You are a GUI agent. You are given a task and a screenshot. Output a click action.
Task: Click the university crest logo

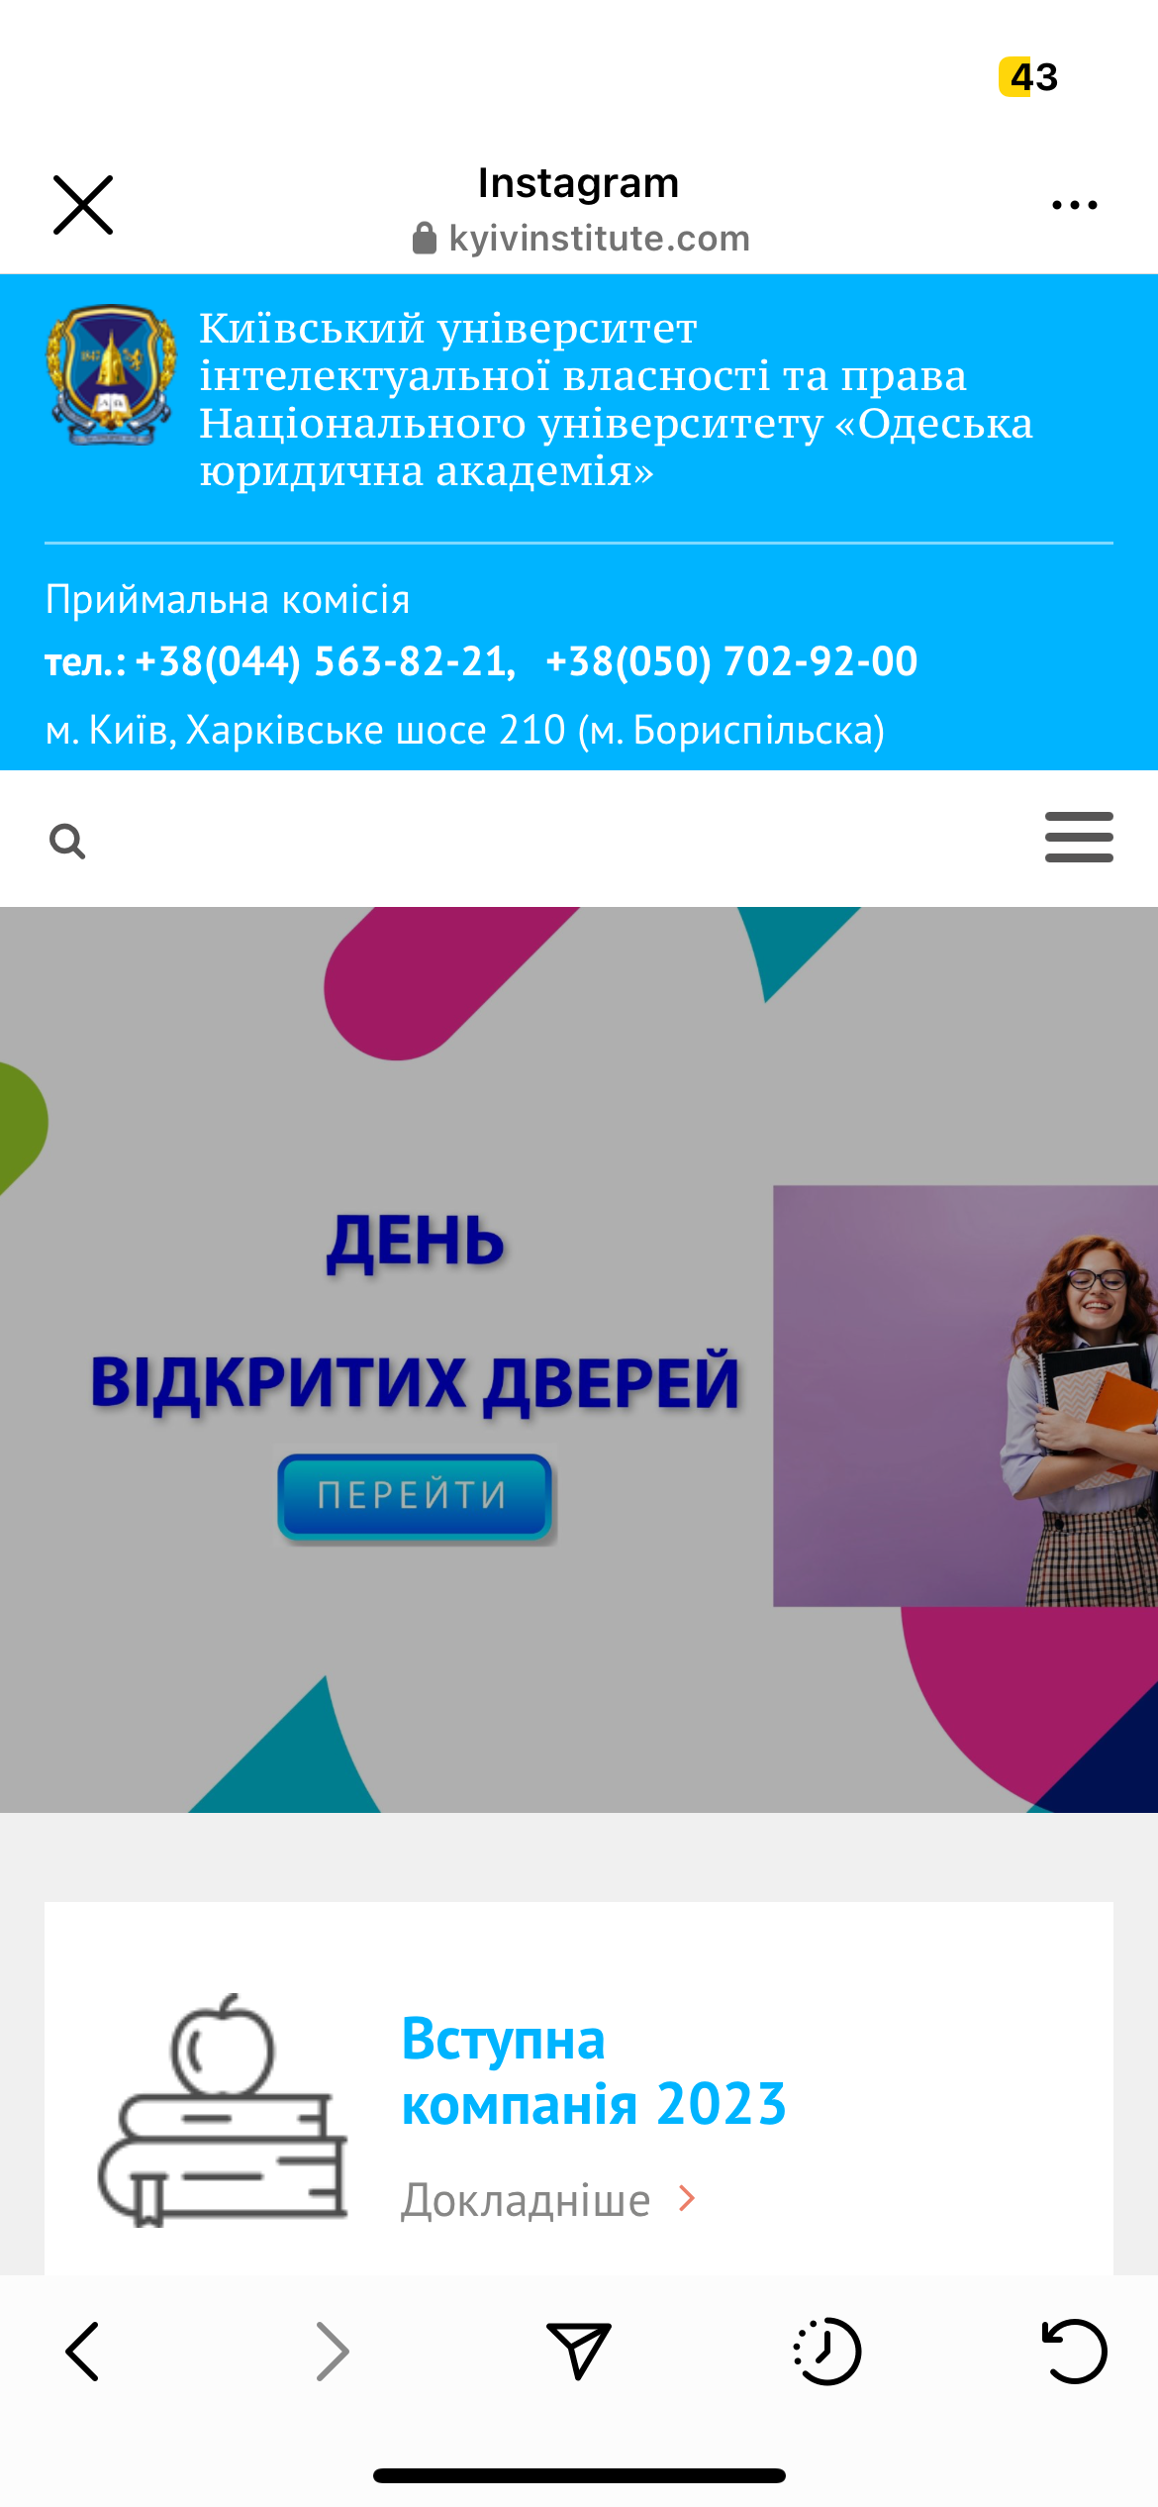point(111,375)
